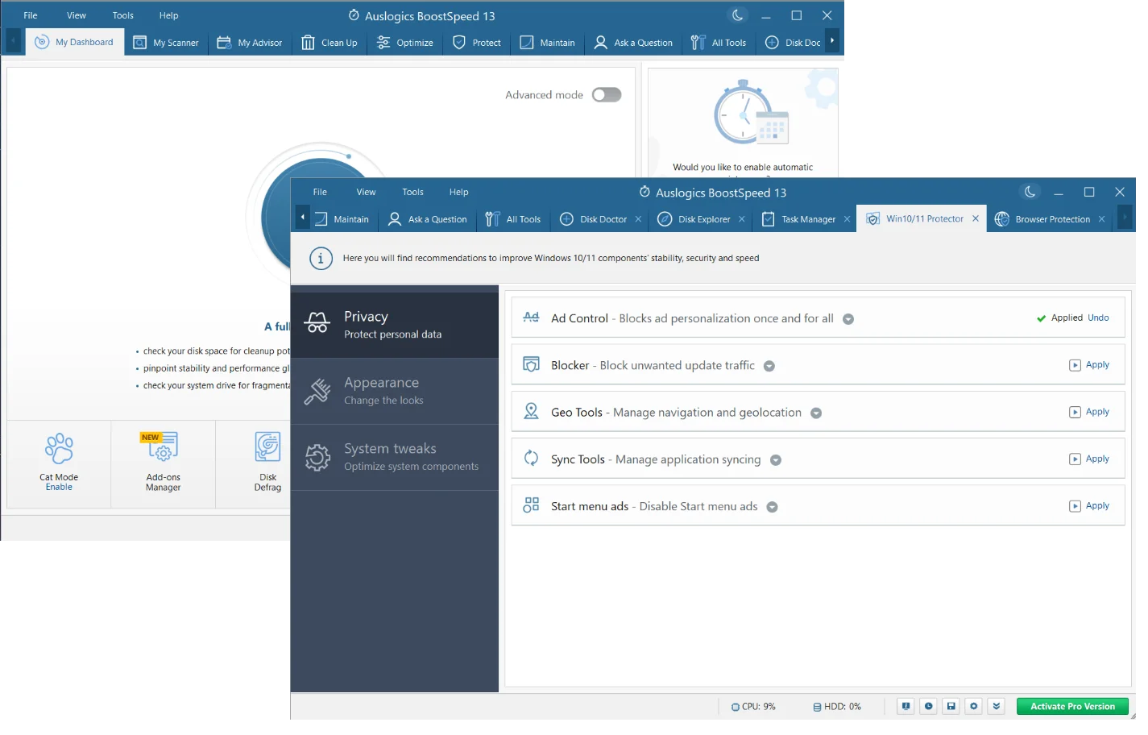Undo the applied Ad Control tweak
The width and height of the screenshot is (1148, 735).
coord(1098,318)
